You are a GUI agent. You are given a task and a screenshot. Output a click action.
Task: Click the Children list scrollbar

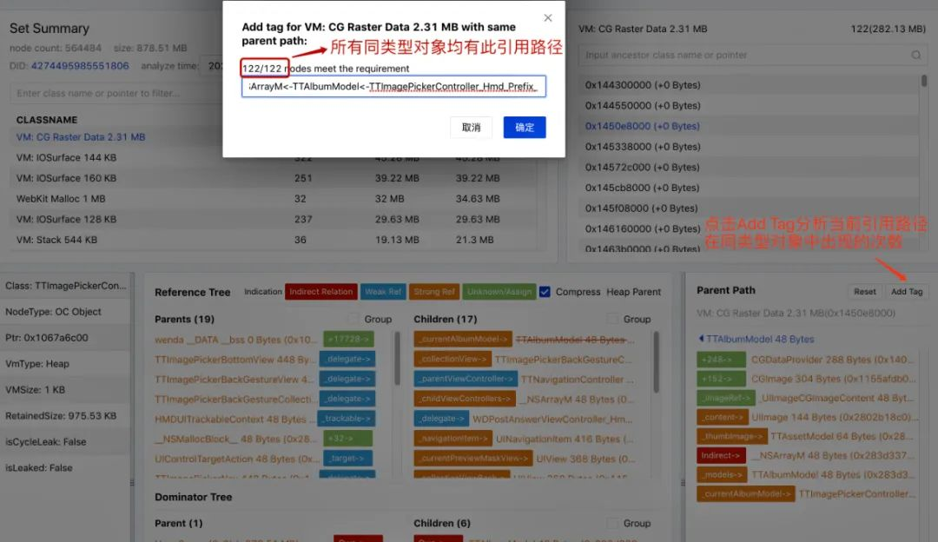point(657,362)
